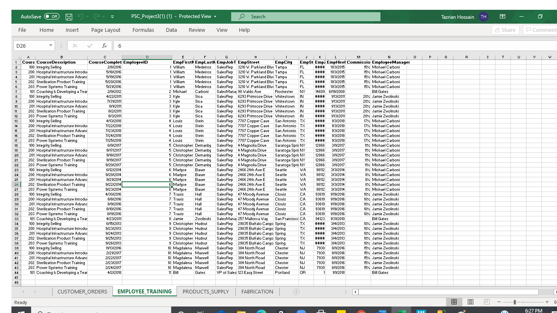Click the Cancel X formula icon
557x313 pixels.
point(75,46)
